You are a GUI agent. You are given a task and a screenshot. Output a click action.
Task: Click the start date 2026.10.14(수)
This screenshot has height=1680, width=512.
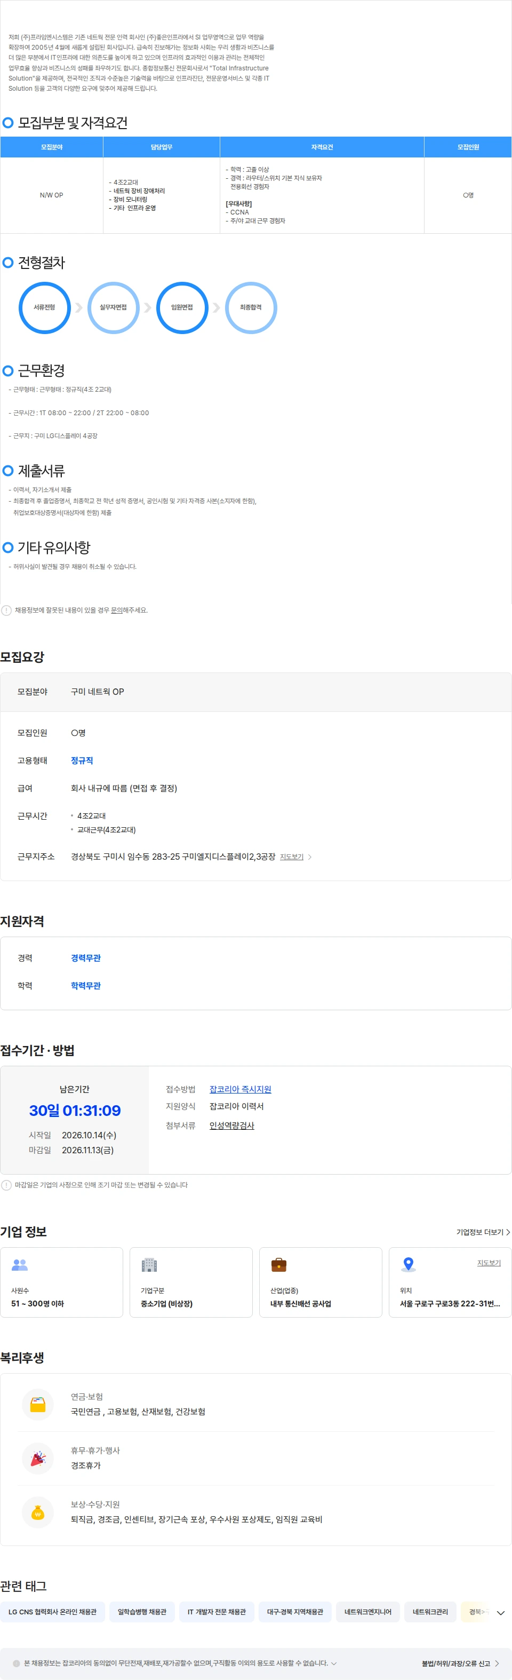click(89, 1136)
